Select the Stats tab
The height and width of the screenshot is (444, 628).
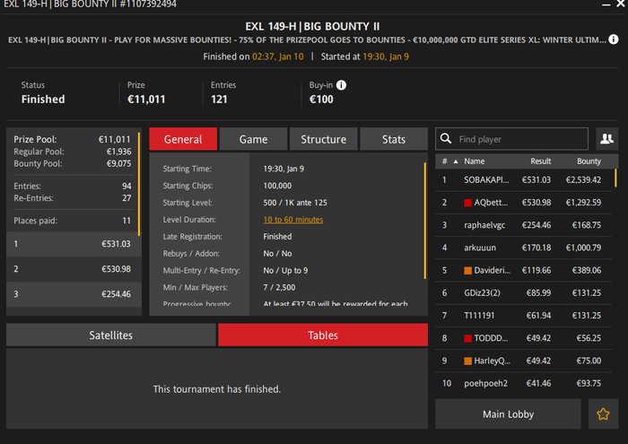(394, 139)
